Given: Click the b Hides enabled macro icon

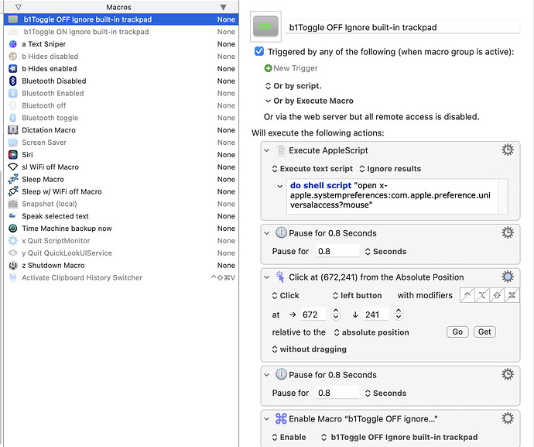Looking at the screenshot, I should click(x=13, y=68).
